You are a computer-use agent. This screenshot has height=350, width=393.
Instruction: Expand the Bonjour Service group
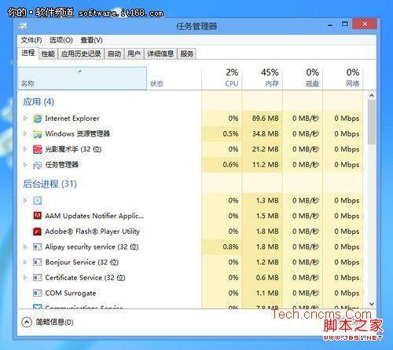[x=25, y=262]
